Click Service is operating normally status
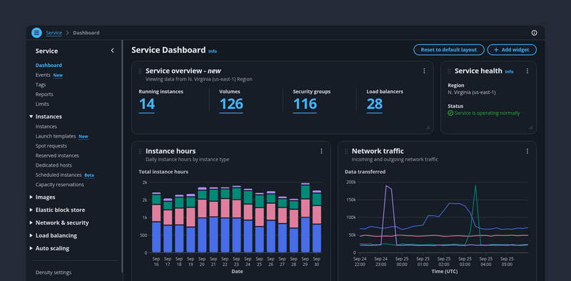Screen dimensions: 571x281 click(x=487, y=113)
